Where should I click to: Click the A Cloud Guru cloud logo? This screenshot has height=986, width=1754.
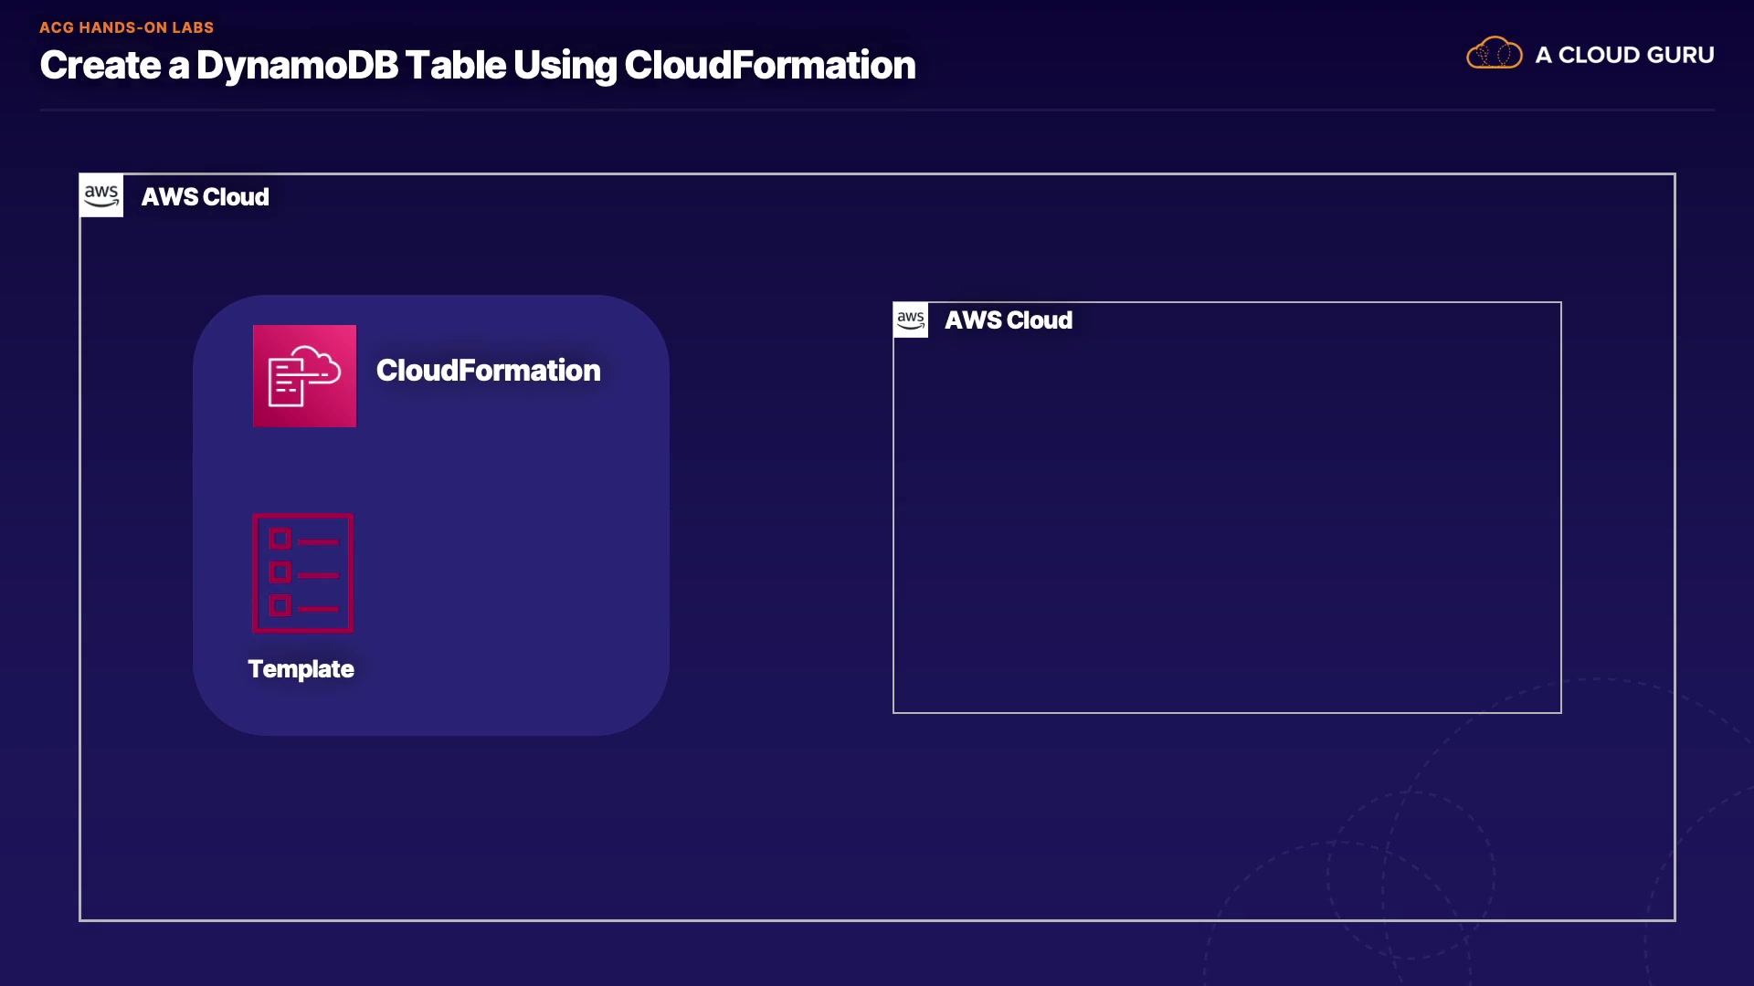click(x=1494, y=53)
